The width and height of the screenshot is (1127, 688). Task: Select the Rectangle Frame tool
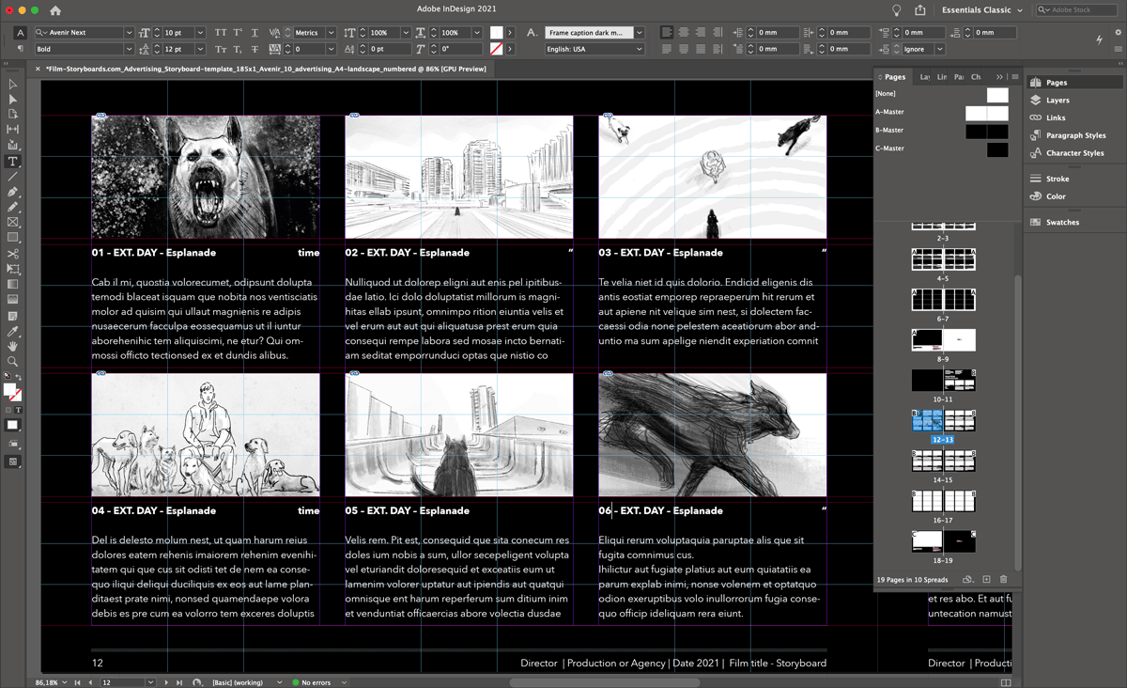13,223
